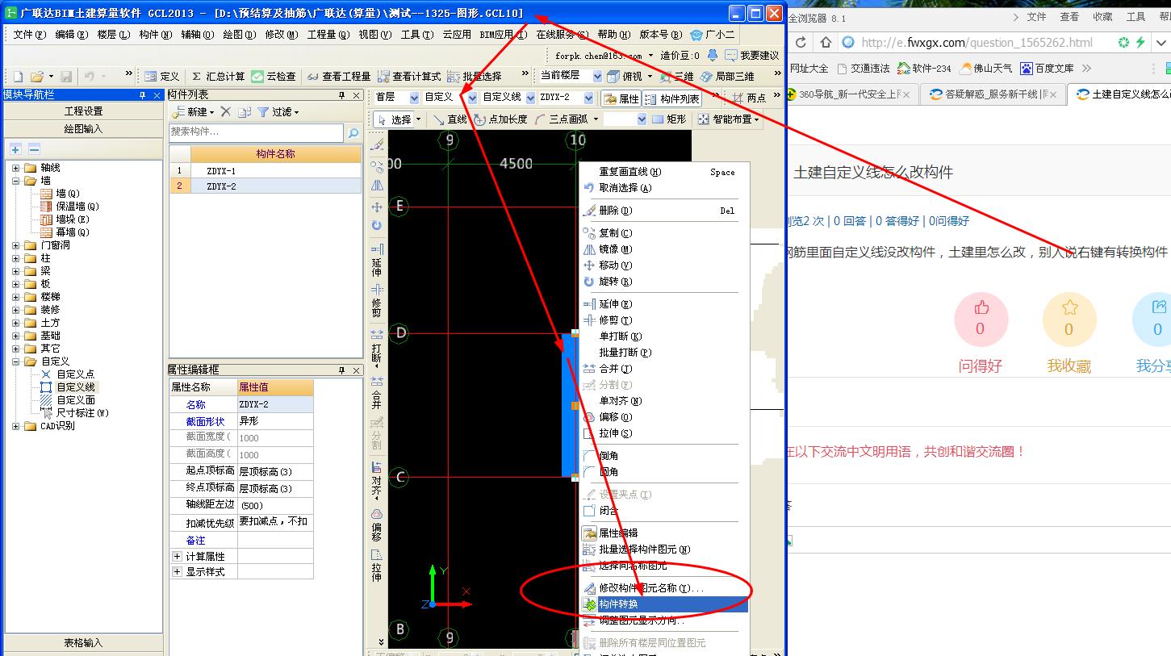
Task: Select the 矩形 rectangle tool
Action: (669, 119)
